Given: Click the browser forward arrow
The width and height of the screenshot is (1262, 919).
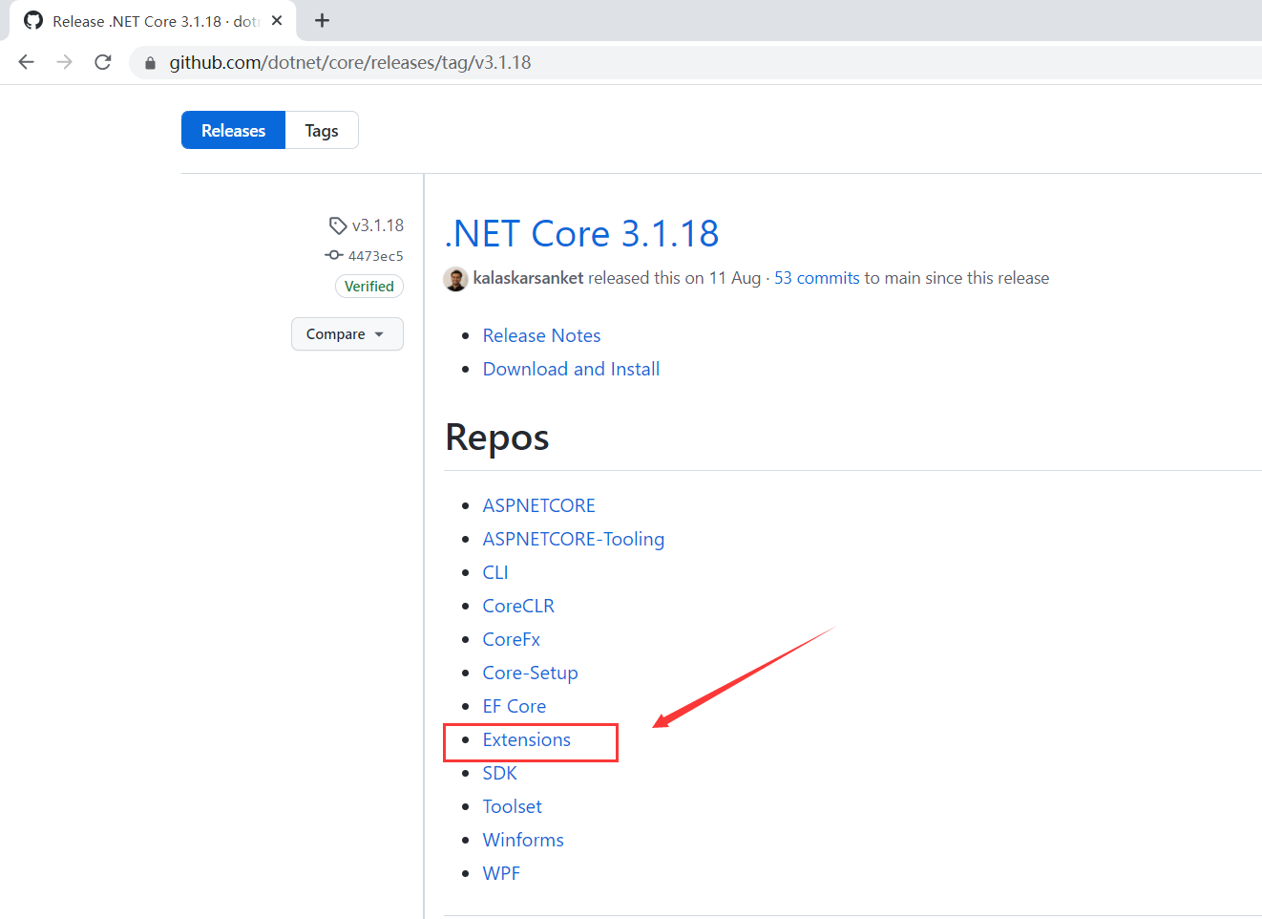Looking at the screenshot, I should [64, 62].
